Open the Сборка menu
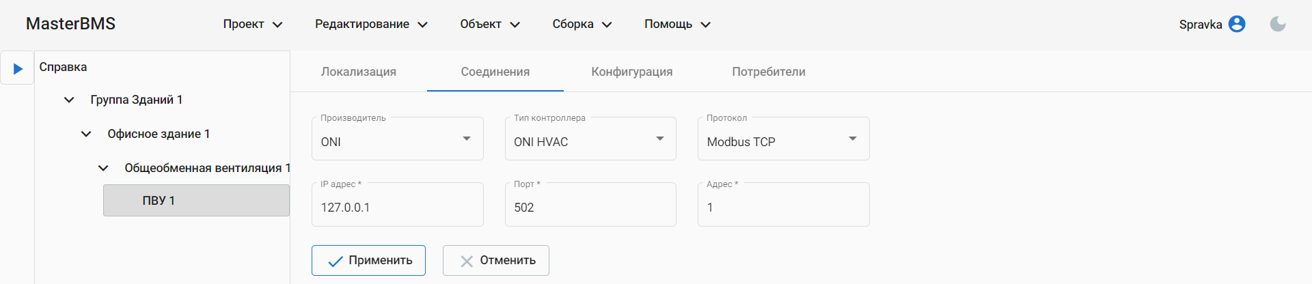The image size is (1312, 284). click(582, 24)
